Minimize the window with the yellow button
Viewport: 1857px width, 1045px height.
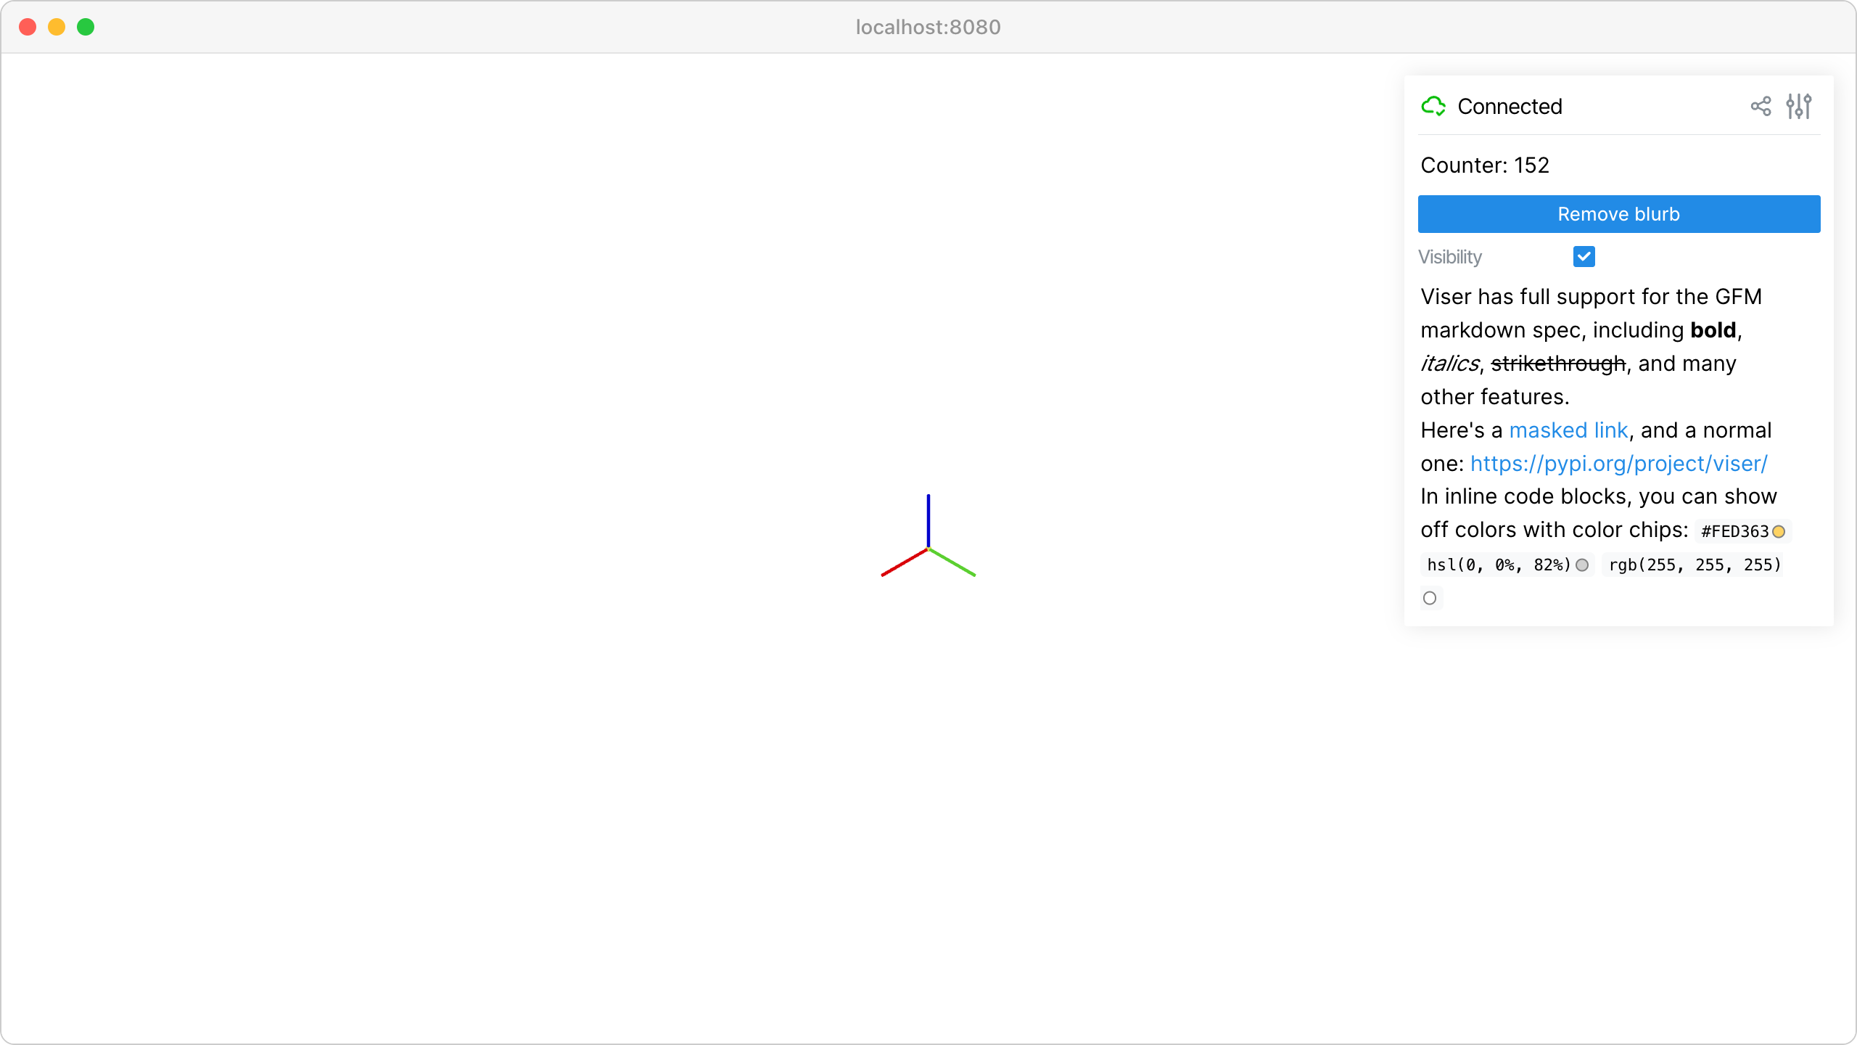point(57,27)
